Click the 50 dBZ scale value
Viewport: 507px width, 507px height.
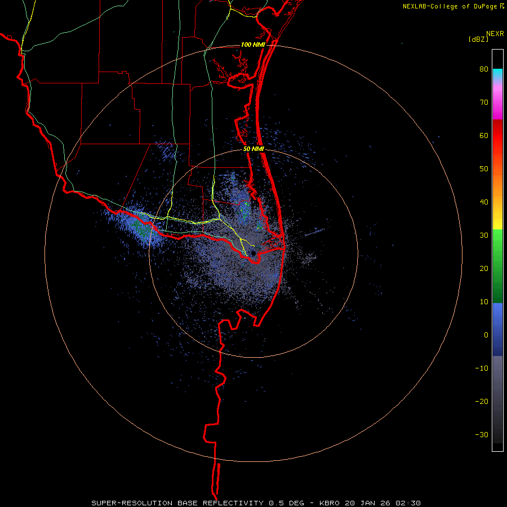pyautogui.click(x=484, y=169)
